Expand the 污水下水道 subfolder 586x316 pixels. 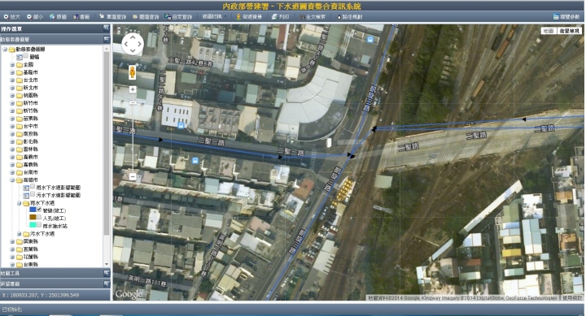pos(20,234)
